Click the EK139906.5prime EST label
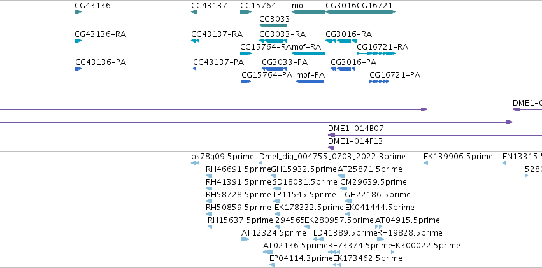 [x=458, y=157]
